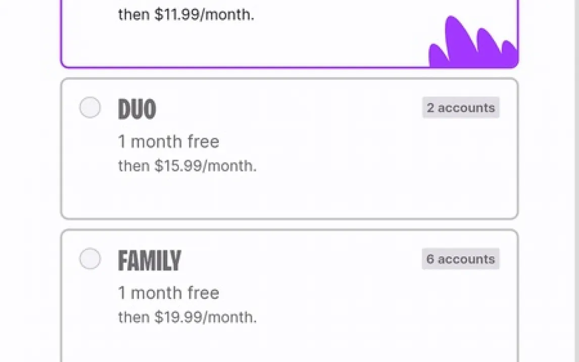Image resolution: width=579 pixels, height=362 pixels.
Task: Select the Family plan radio button
Action: pyautogui.click(x=90, y=259)
